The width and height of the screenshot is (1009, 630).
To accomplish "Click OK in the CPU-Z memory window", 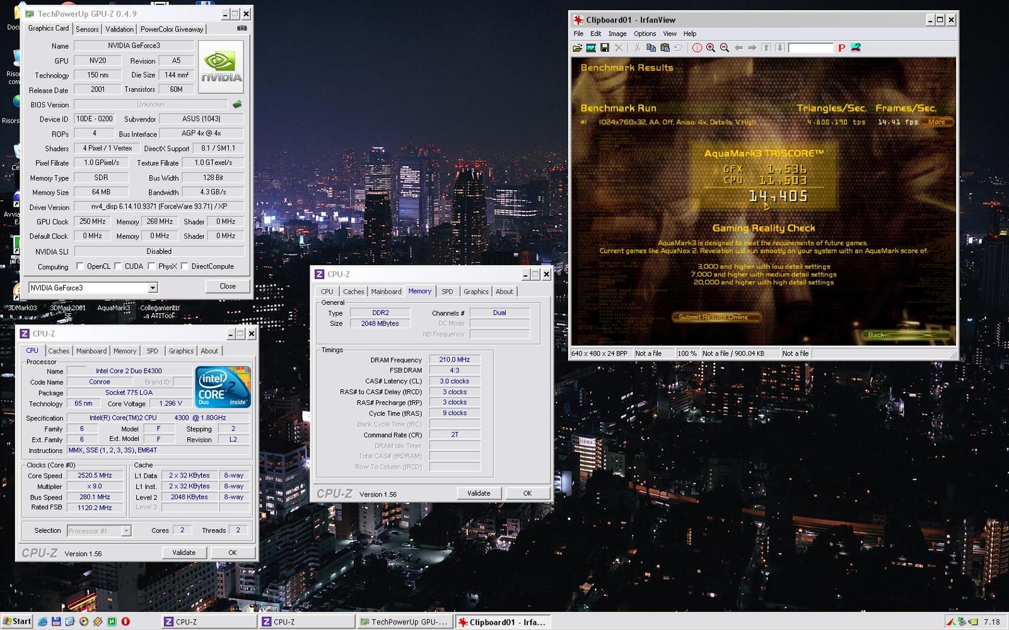I will [x=527, y=493].
